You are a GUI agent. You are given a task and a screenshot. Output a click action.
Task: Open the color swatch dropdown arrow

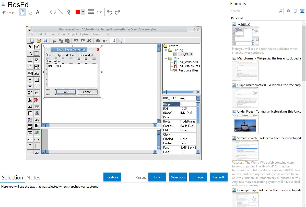(x=83, y=12)
